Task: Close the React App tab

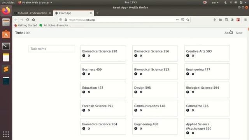Action: pyautogui.click(x=91, y=13)
